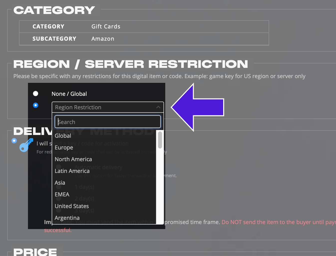
Task: Click the Gift Cards category value
Action: 106,26
